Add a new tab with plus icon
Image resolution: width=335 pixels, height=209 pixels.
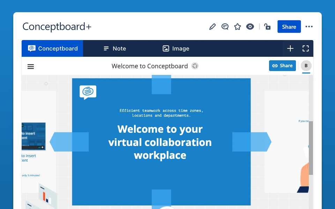[290, 48]
